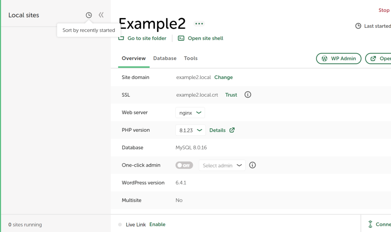Open PHP details external link icon
Image resolution: width=391 pixels, height=232 pixels.
(x=232, y=130)
